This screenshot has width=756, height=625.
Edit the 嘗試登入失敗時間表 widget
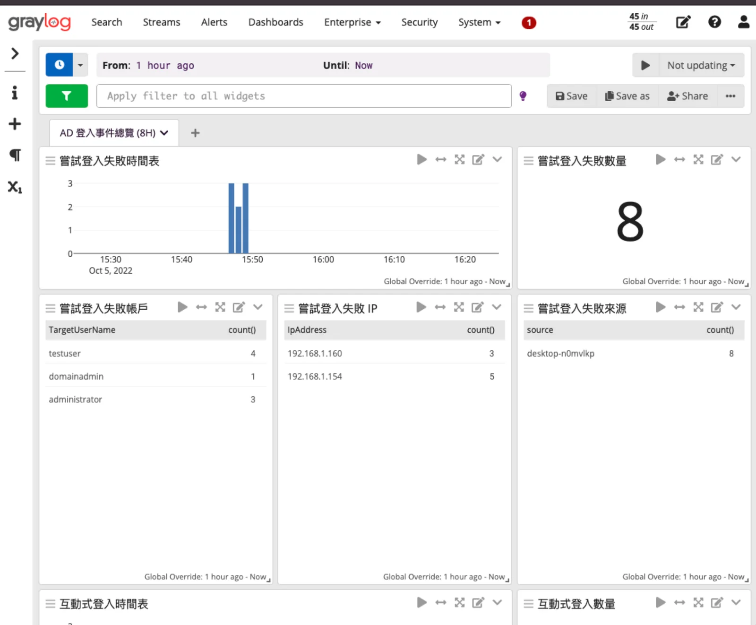[478, 159]
